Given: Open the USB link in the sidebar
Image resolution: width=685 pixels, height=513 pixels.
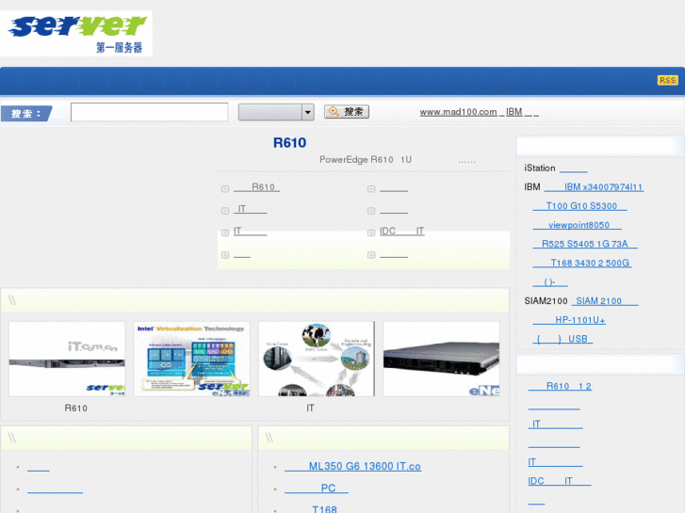Looking at the screenshot, I should click(563, 339).
